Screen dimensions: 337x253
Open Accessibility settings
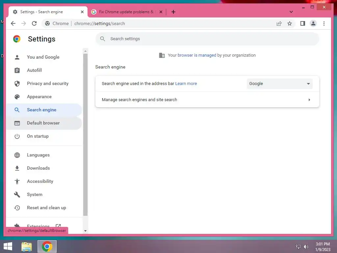(44, 182)
